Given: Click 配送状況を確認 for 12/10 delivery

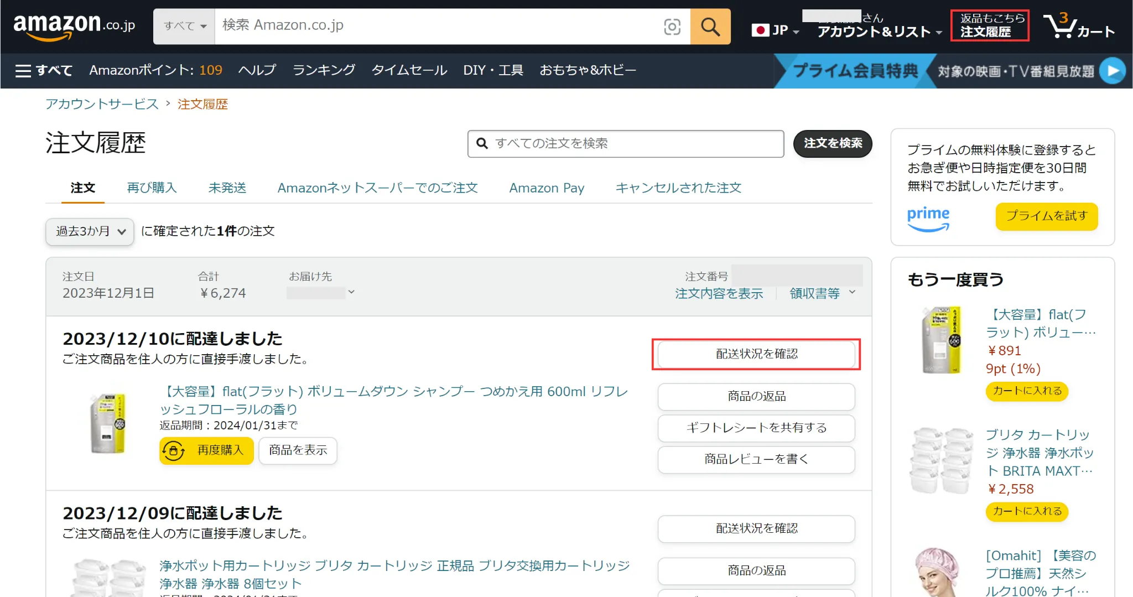Looking at the screenshot, I should click(756, 354).
